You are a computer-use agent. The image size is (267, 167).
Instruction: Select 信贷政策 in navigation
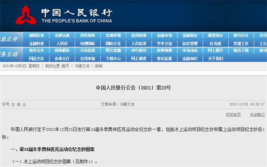coord(139,36)
